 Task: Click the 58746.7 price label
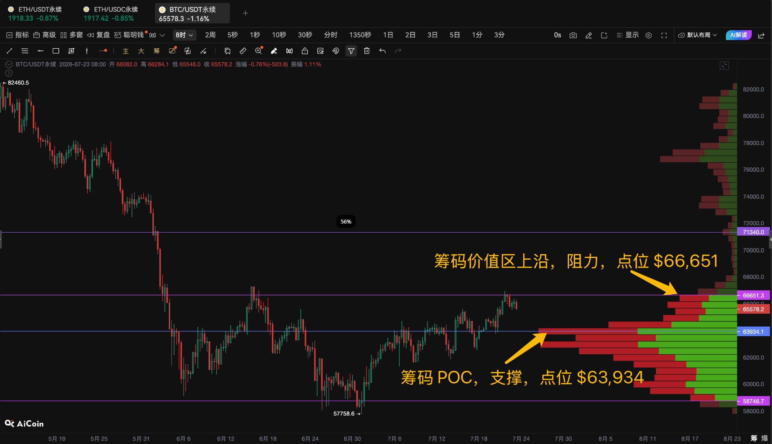(x=753, y=401)
